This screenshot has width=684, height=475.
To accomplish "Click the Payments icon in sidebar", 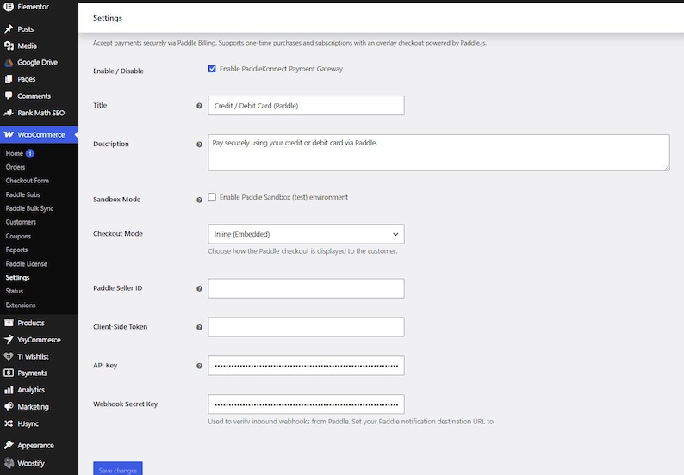I will coord(9,373).
